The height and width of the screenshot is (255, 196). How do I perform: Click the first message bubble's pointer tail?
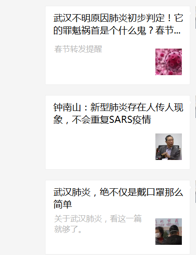(x=191, y=13)
